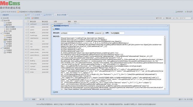Open the 模板名称 search field dropdown
The width and height of the screenshot is (193, 107).
click(x=174, y=18)
